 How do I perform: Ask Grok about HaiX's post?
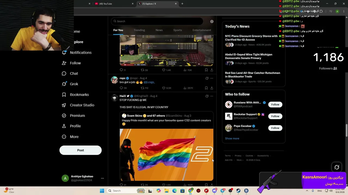tap(207, 96)
